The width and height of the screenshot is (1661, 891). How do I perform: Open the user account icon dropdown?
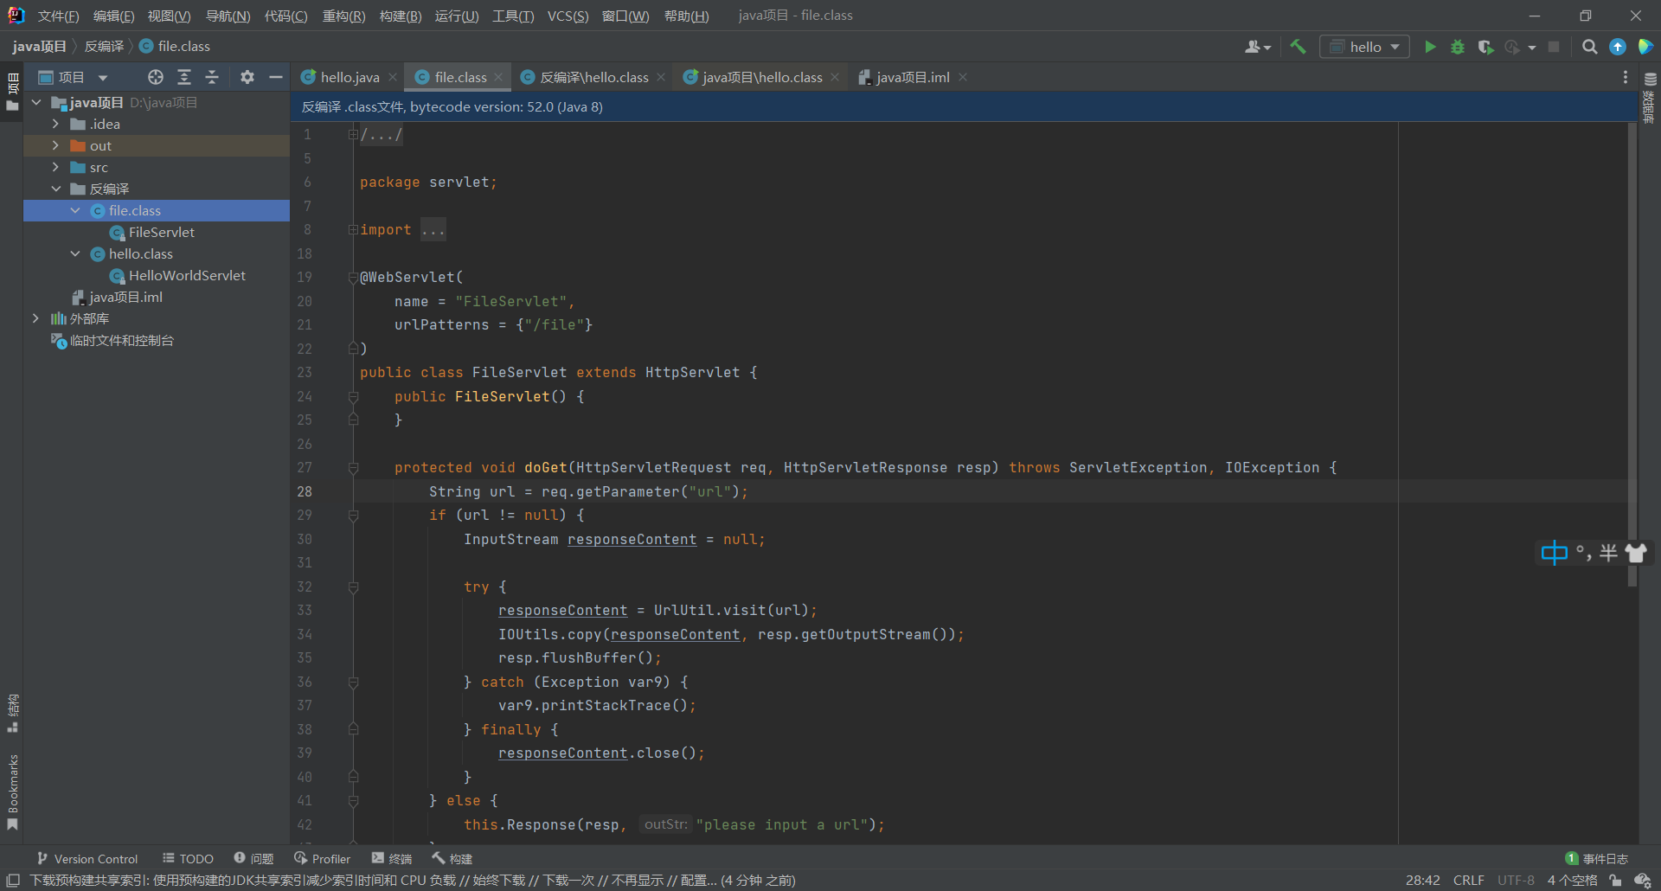pos(1258,47)
